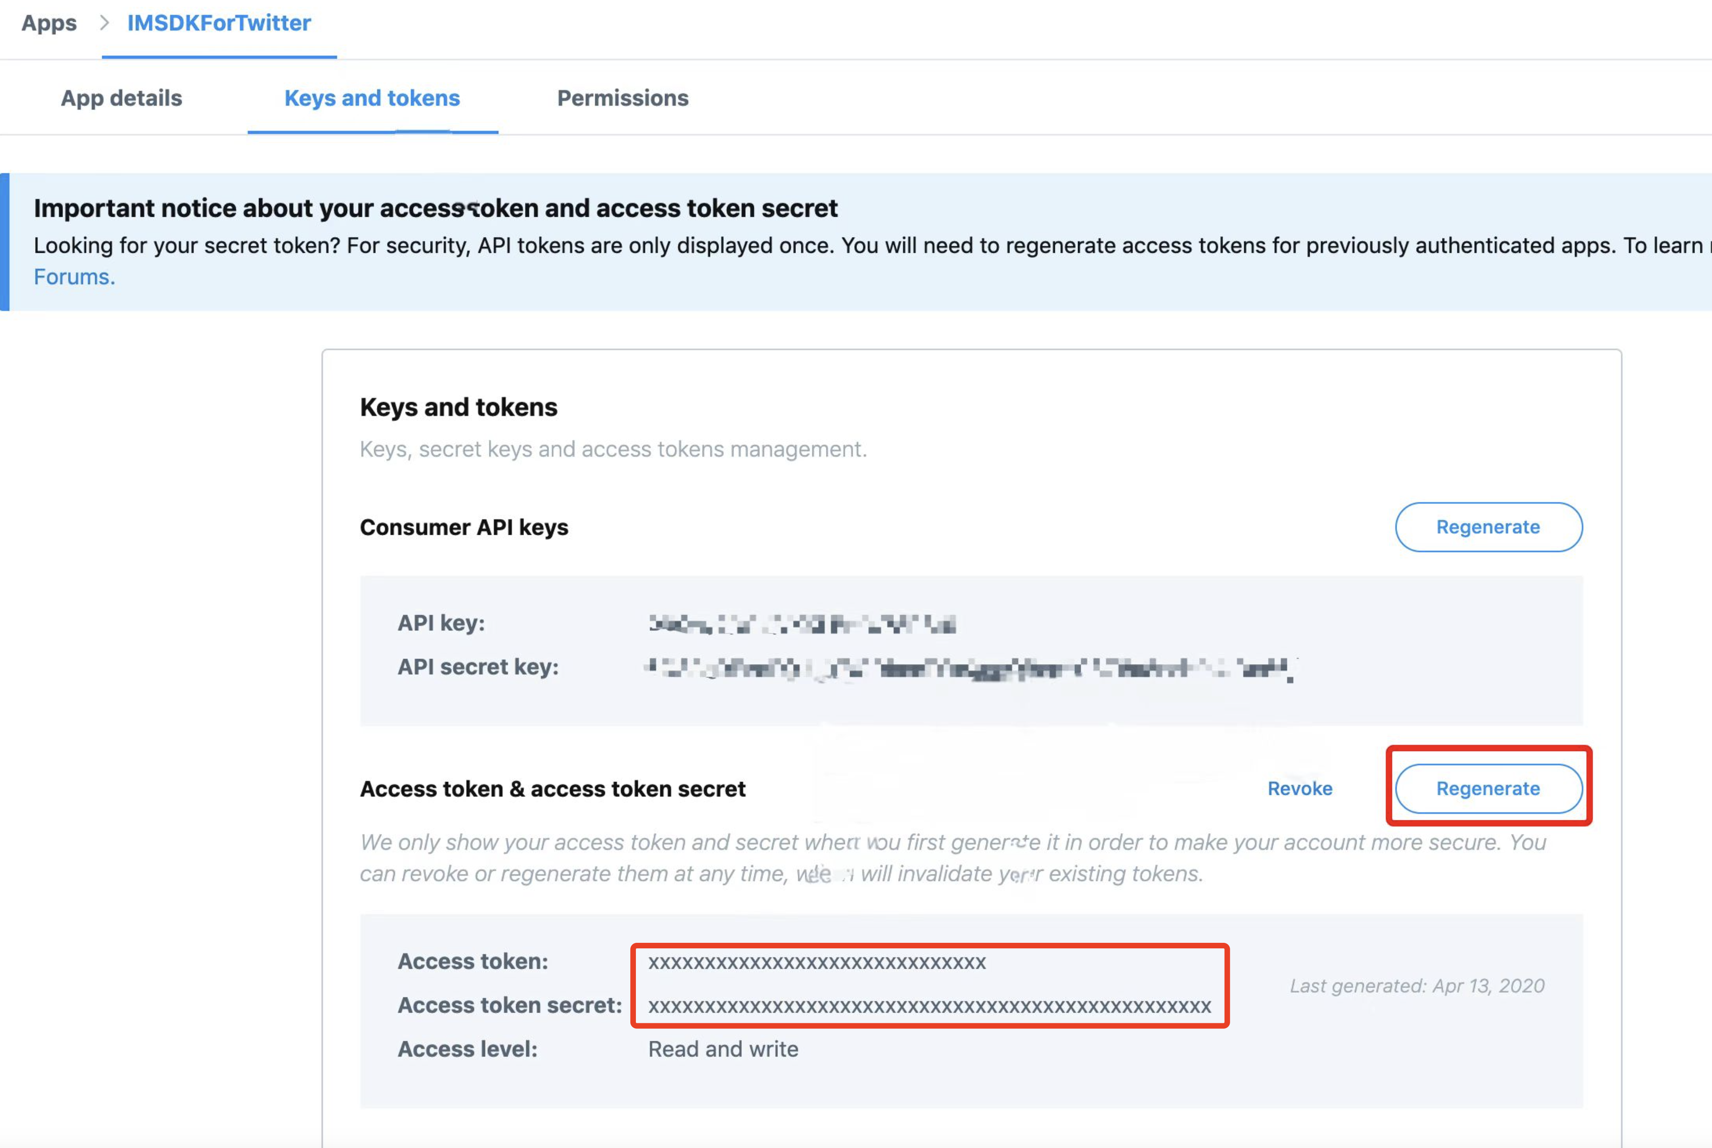Click the Keys and tokens section heading
The height and width of the screenshot is (1148, 1712).
pyautogui.click(x=459, y=407)
